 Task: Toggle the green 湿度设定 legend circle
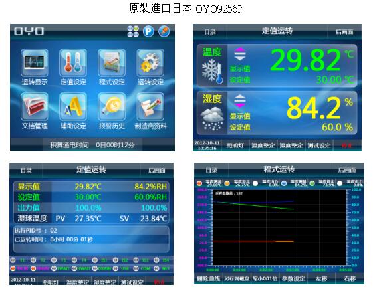click(x=312, y=183)
